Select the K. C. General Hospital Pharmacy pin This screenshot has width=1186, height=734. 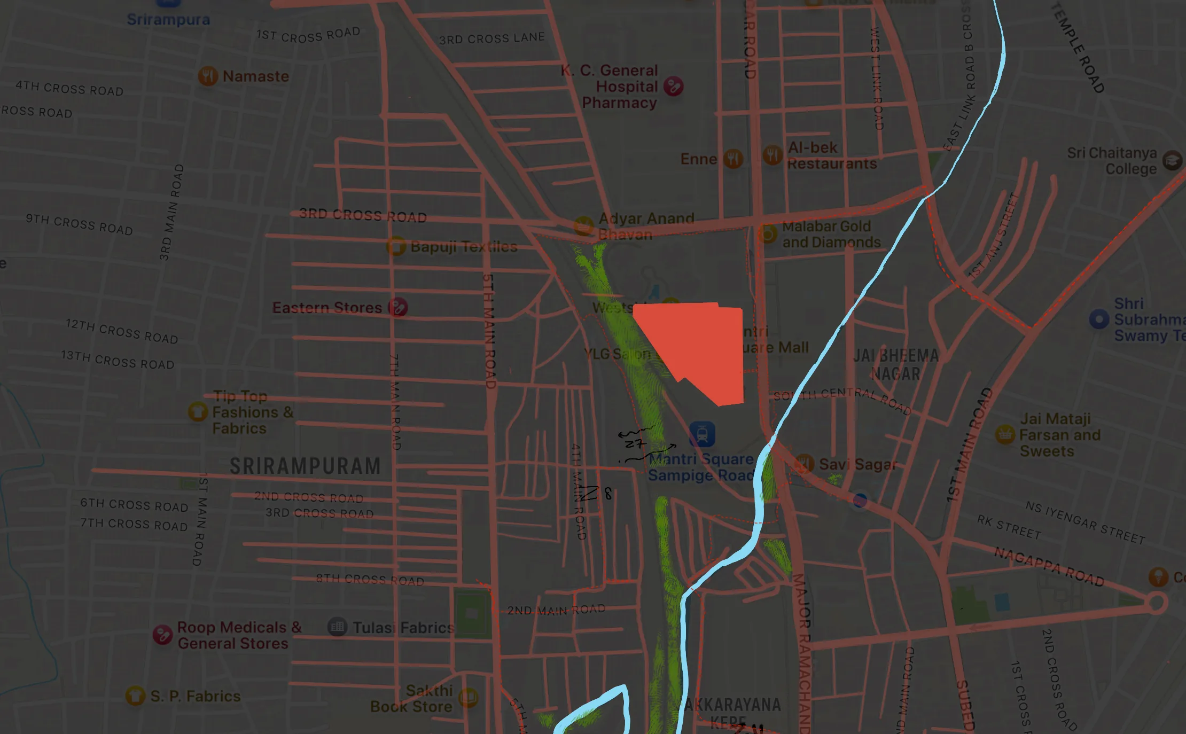[673, 86]
